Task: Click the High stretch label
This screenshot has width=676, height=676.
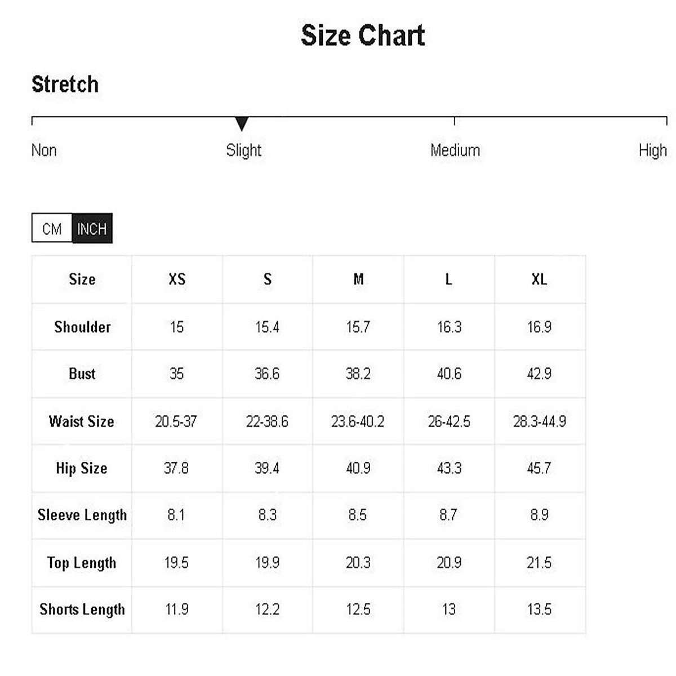Action: [652, 150]
